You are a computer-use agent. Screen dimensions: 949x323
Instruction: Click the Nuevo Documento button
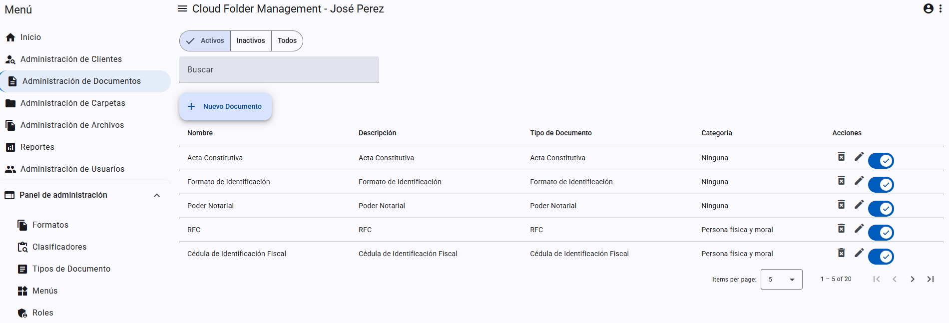[225, 106]
